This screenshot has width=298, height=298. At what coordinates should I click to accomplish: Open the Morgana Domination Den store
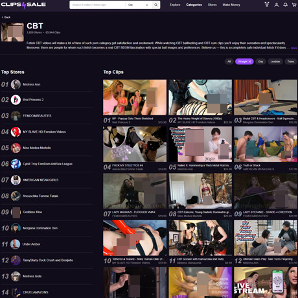click(40, 228)
